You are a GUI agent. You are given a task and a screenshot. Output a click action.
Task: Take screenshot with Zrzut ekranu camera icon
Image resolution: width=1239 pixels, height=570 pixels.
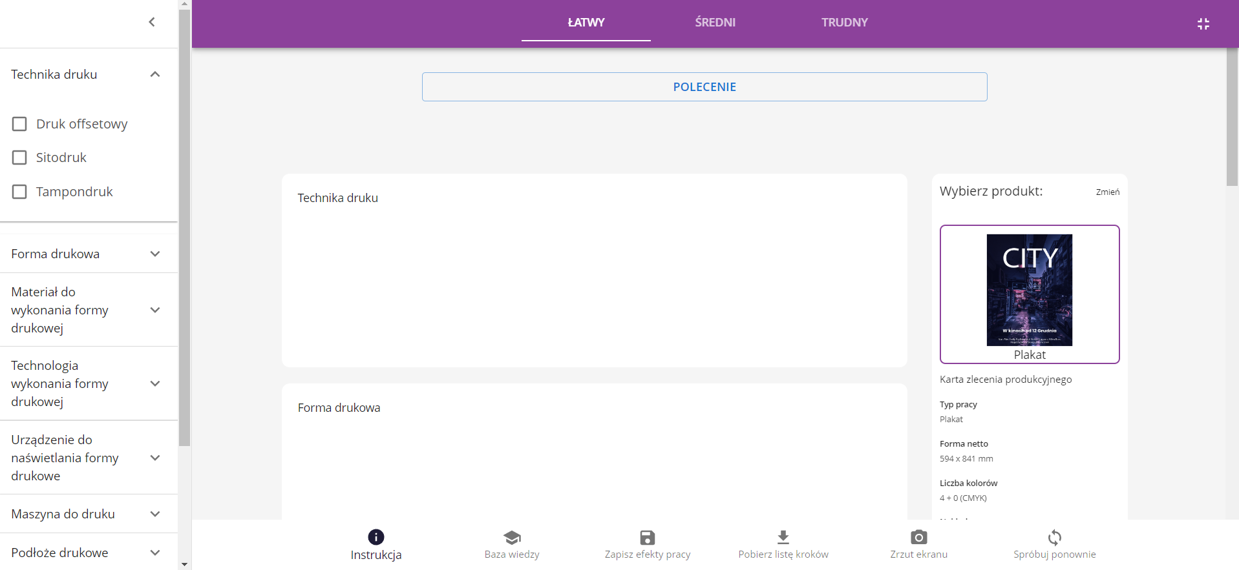[x=918, y=537]
